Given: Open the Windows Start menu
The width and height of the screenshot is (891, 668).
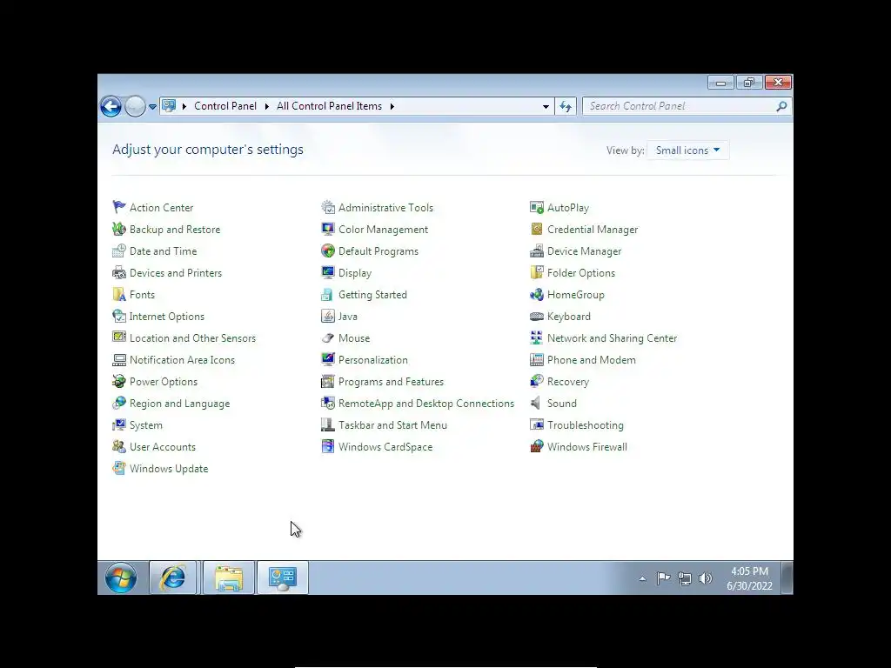Looking at the screenshot, I should click(x=120, y=578).
